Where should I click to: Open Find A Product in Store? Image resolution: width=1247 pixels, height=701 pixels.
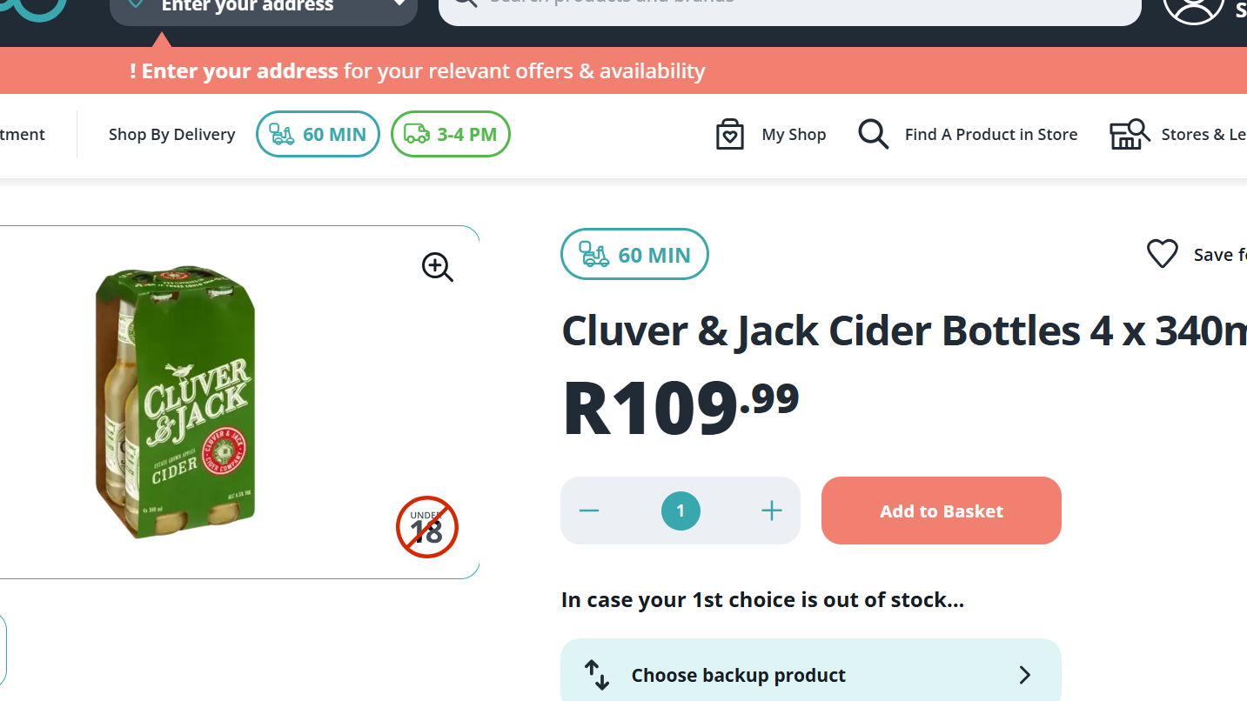pos(990,135)
